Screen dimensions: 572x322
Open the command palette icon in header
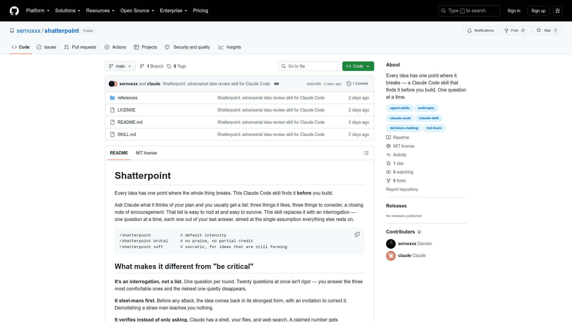pos(558,11)
